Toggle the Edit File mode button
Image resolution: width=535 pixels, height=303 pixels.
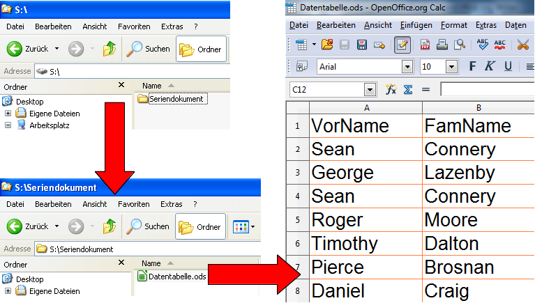[402, 45]
